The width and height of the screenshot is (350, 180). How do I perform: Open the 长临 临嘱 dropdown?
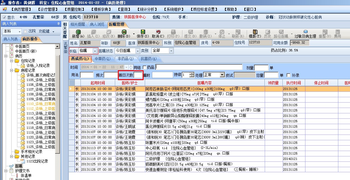pos(95,51)
